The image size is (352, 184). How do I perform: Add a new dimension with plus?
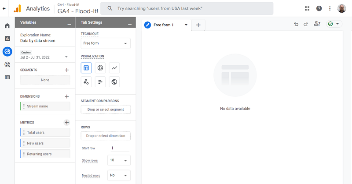click(67, 96)
